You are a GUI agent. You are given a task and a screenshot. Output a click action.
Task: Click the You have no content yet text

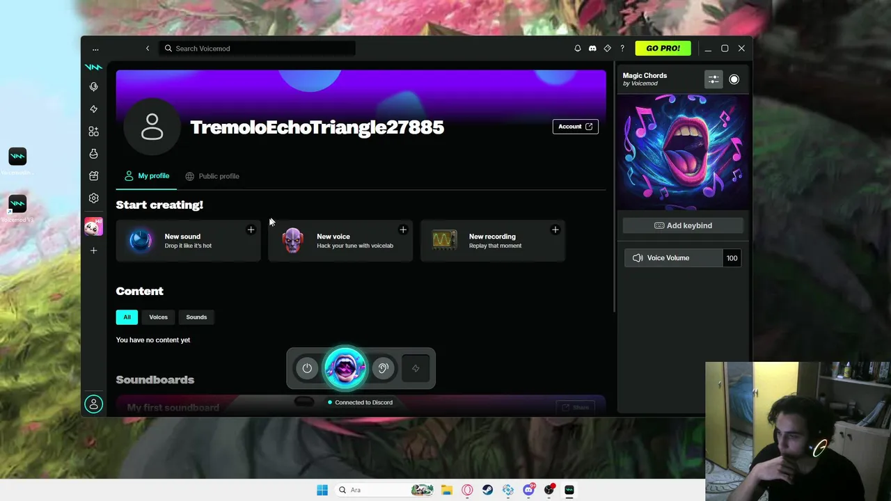pyautogui.click(x=153, y=340)
